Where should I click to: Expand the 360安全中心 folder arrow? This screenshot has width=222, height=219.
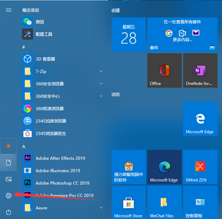point(101,96)
